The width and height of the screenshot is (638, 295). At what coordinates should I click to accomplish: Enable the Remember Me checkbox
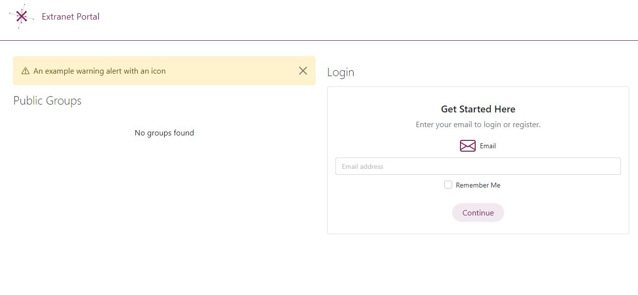448,185
